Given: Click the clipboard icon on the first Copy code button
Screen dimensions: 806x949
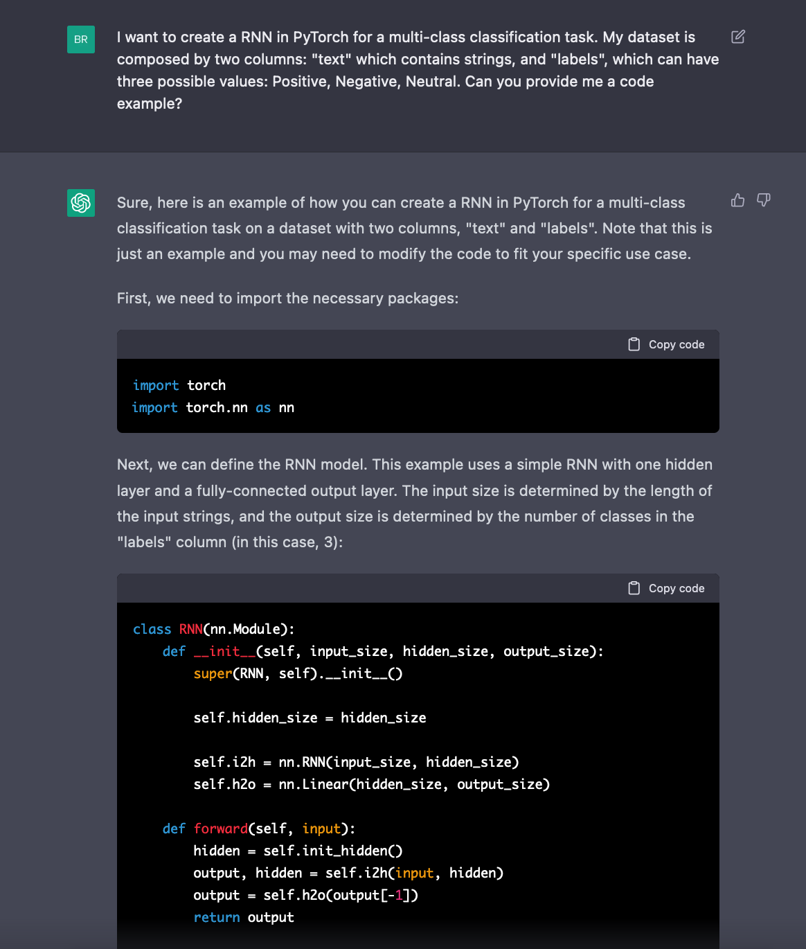Looking at the screenshot, I should coord(634,344).
